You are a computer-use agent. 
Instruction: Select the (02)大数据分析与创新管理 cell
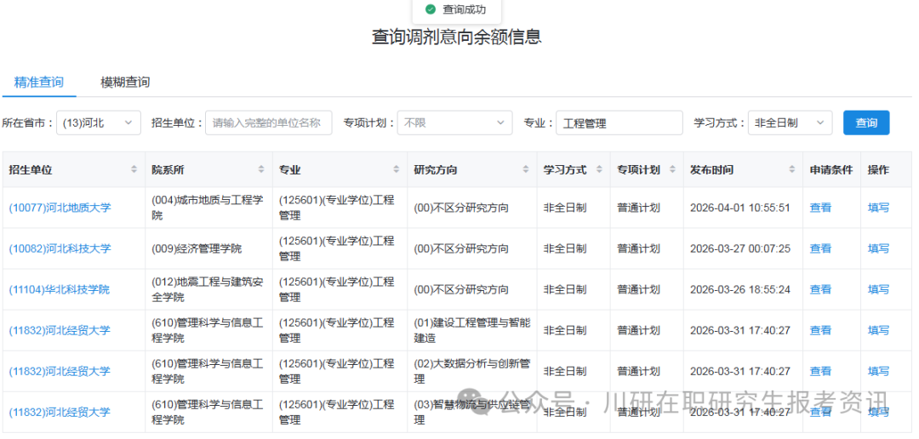click(471, 372)
